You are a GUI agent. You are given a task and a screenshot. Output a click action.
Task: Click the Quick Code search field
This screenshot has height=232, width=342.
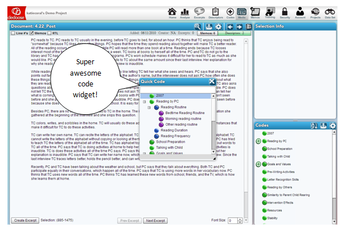[178, 90]
